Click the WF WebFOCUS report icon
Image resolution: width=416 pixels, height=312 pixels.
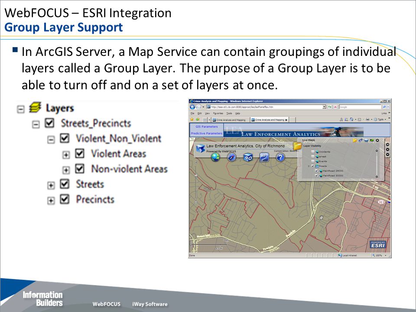264,157
